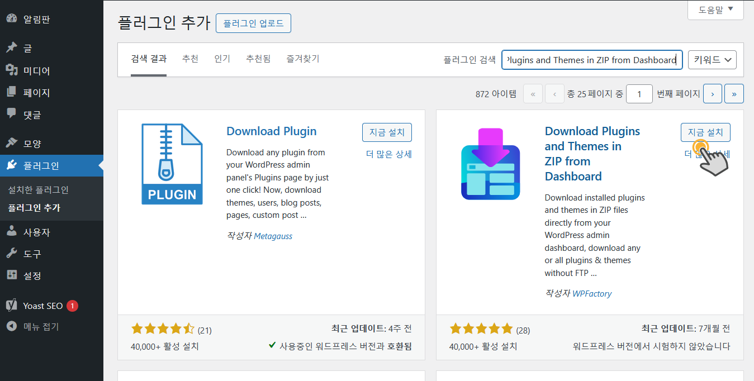Open the 알림판 dashboard icon
The width and height of the screenshot is (754, 381).
pos(12,18)
